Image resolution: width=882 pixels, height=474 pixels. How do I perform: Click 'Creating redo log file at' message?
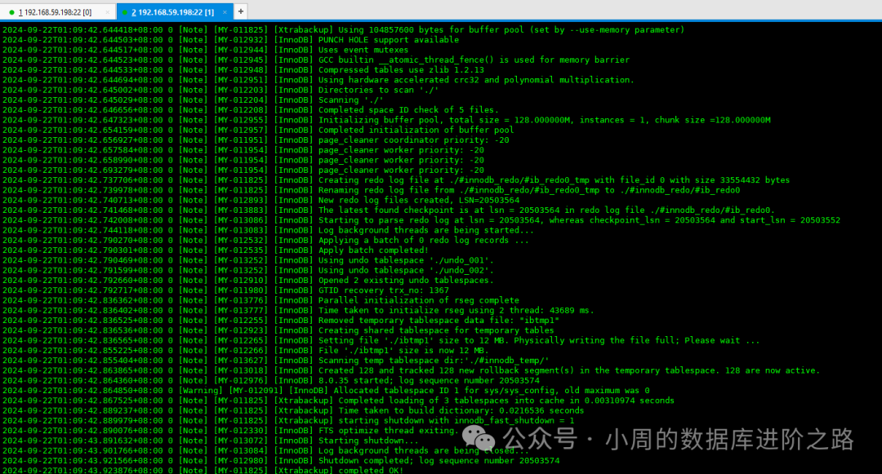pos(554,180)
